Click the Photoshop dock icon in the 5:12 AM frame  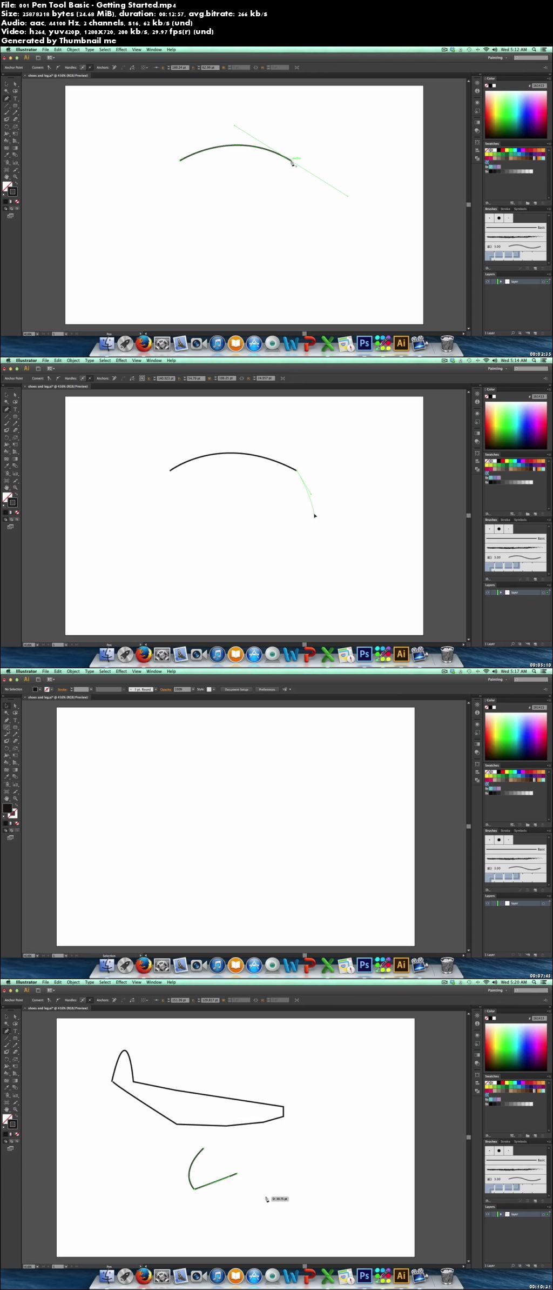coord(365,343)
